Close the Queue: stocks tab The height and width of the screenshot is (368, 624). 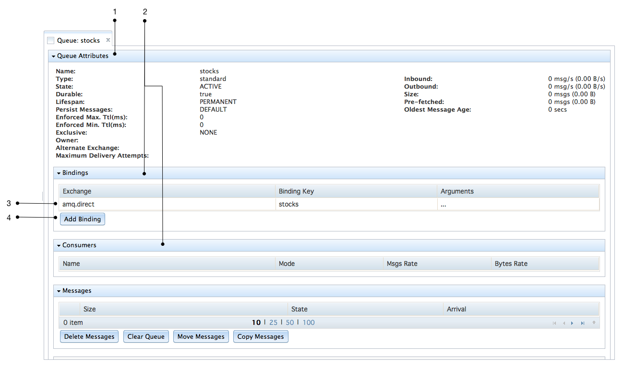108,40
